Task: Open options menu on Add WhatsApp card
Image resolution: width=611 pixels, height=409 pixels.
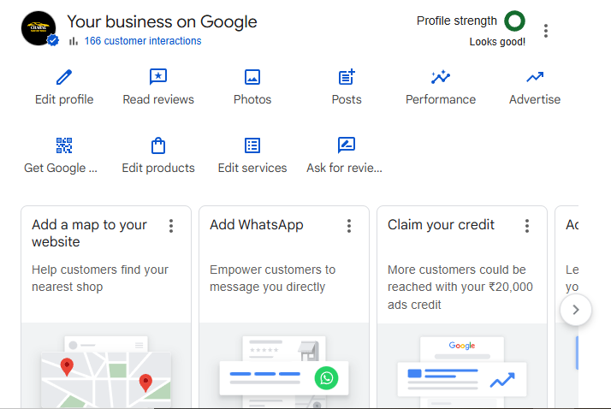Action: 349,226
